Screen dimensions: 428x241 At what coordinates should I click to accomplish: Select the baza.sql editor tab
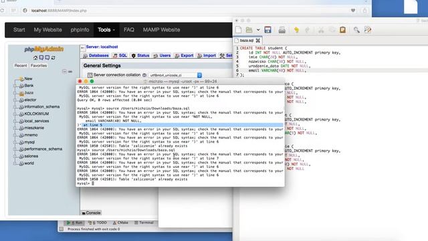click(247, 40)
